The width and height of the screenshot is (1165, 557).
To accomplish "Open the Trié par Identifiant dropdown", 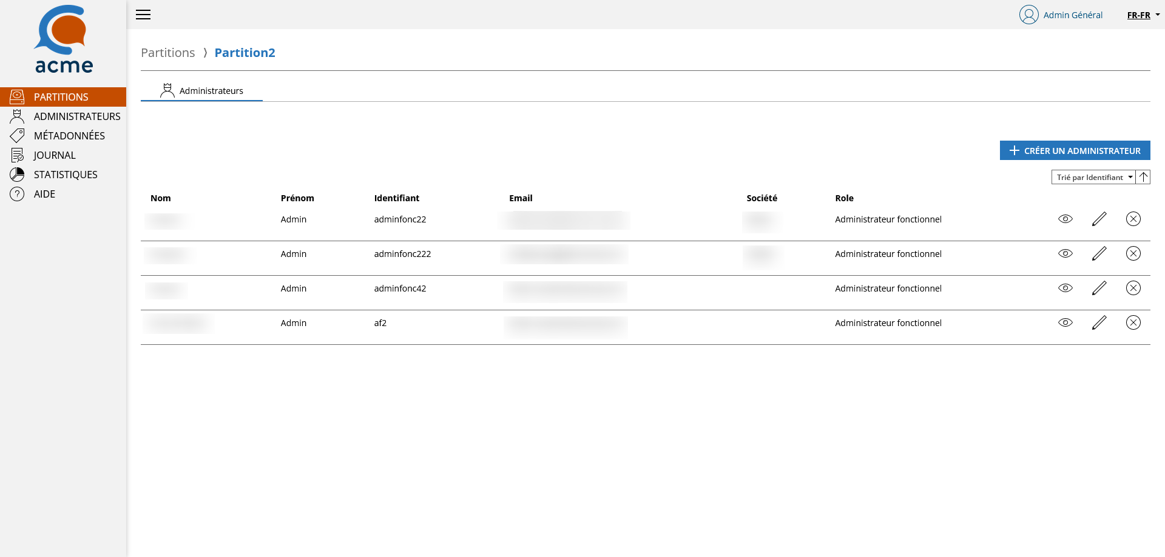I will pyautogui.click(x=1093, y=177).
